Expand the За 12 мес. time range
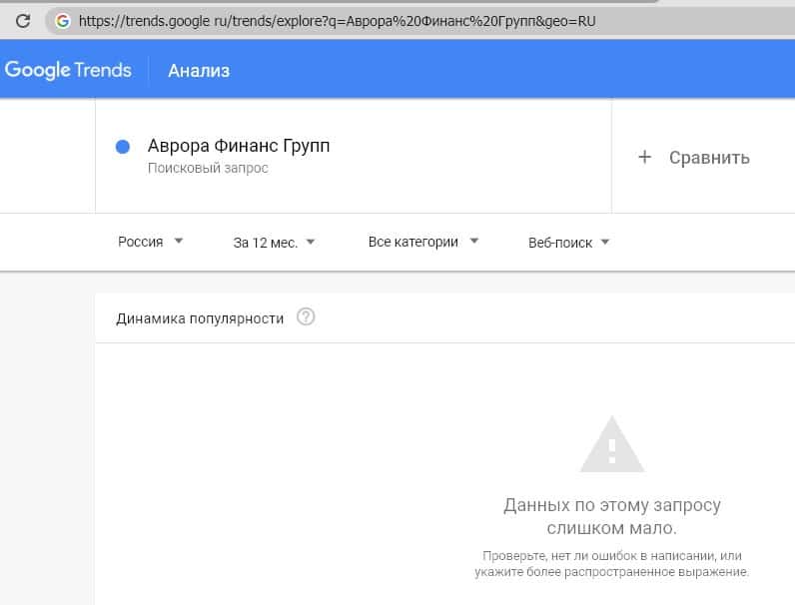795x605 pixels. click(275, 242)
